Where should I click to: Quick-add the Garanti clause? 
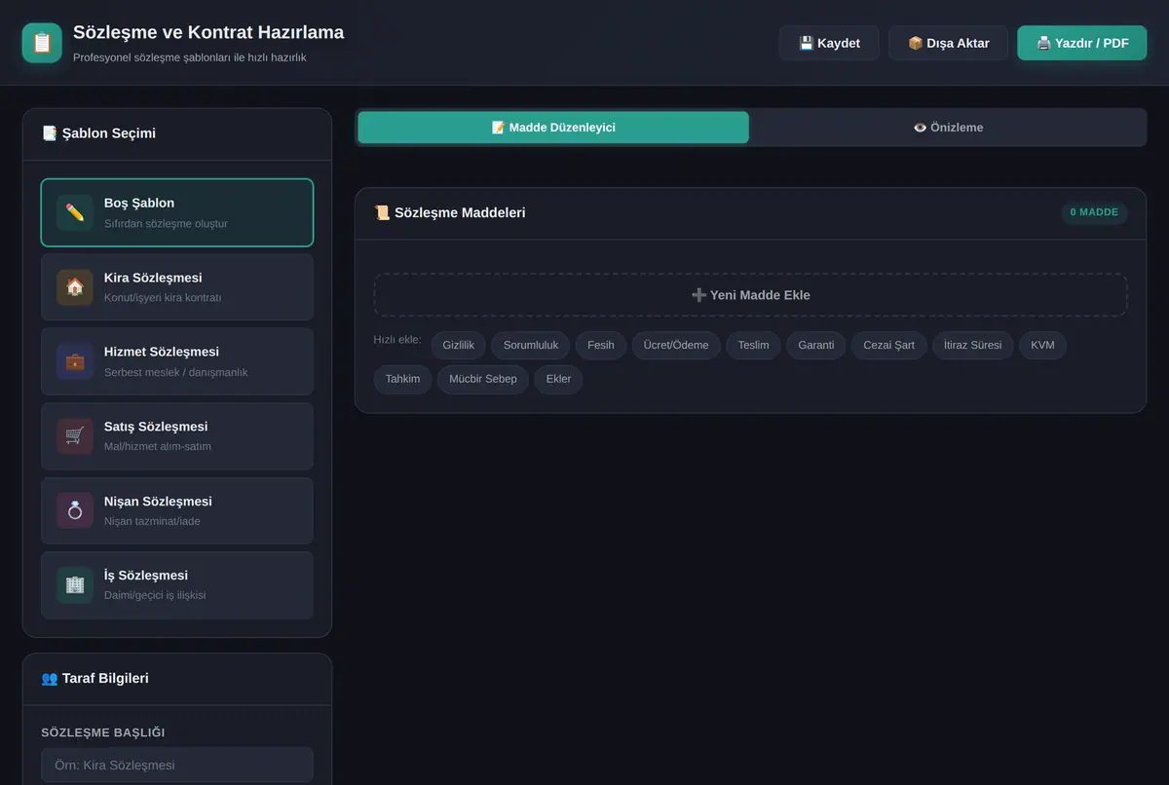tap(816, 346)
